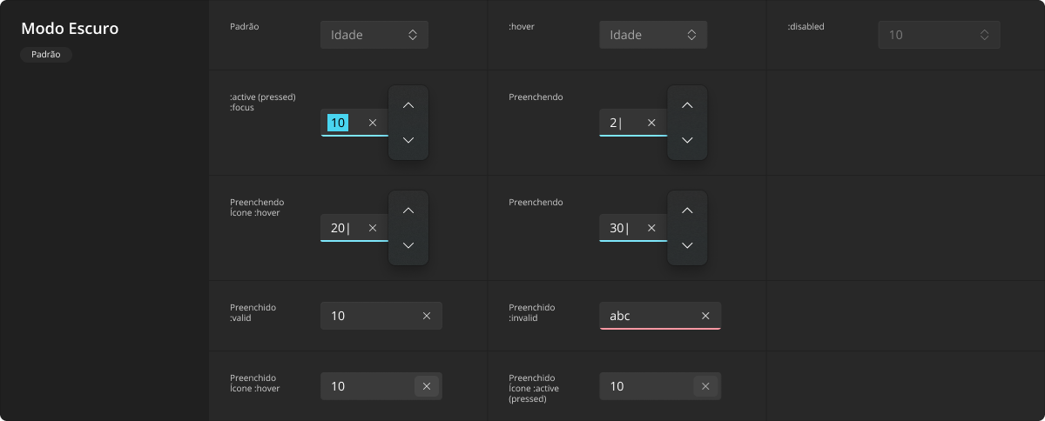Decrease value with down arrow beside highlighted 10
This screenshot has width=1045, height=421.
click(408, 140)
